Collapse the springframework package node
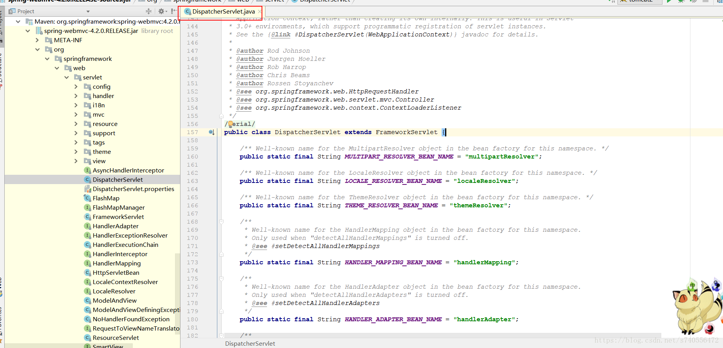Image resolution: width=723 pixels, height=348 pixels. [x=47, y=59]
